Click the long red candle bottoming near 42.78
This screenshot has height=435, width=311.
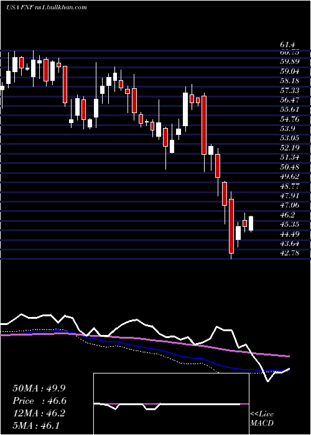pos(231,226)
